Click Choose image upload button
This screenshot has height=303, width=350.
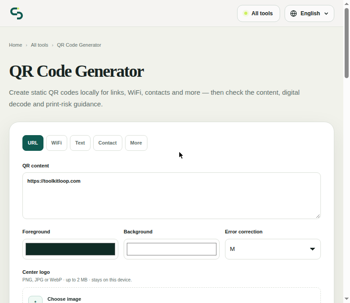click(x=172, y=296)
